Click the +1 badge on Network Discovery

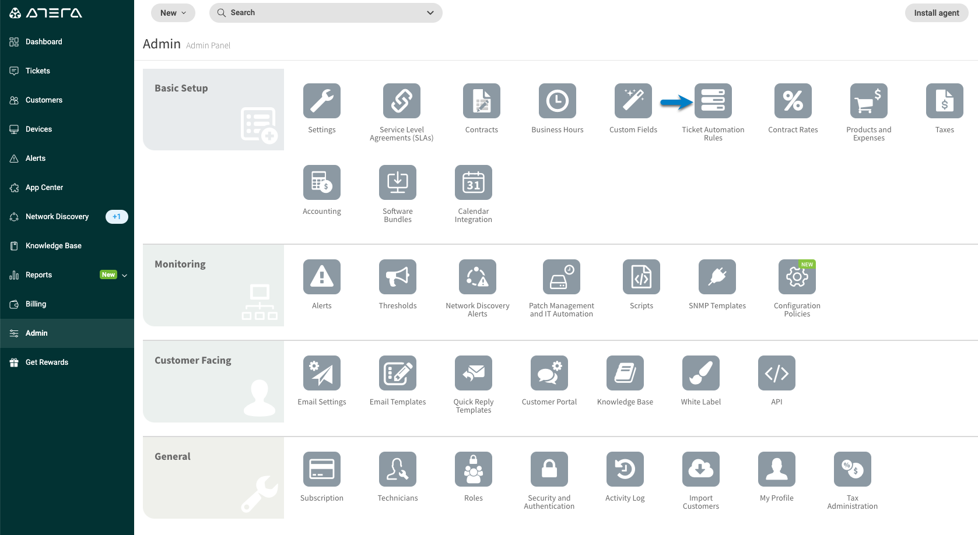(117, 217)
